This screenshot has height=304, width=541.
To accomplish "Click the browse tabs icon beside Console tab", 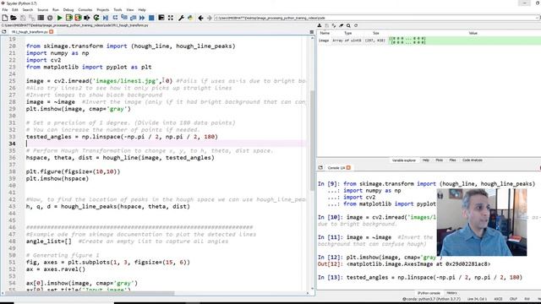I will [320, 167].
